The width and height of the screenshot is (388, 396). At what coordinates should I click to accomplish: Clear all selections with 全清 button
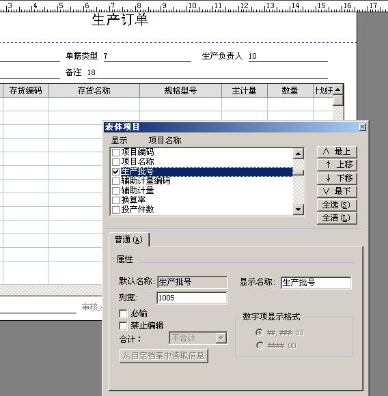(337, 218)
